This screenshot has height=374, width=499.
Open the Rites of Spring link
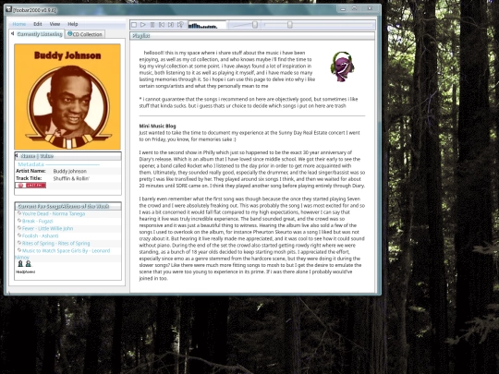56,243
